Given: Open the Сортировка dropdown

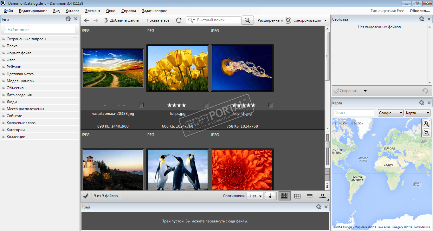Looking at the screenshot, I should click(255, 196).
